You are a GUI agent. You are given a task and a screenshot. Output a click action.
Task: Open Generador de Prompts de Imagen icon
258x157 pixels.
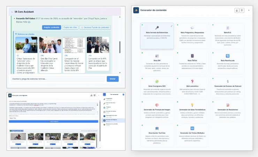(x=157, y=105)
